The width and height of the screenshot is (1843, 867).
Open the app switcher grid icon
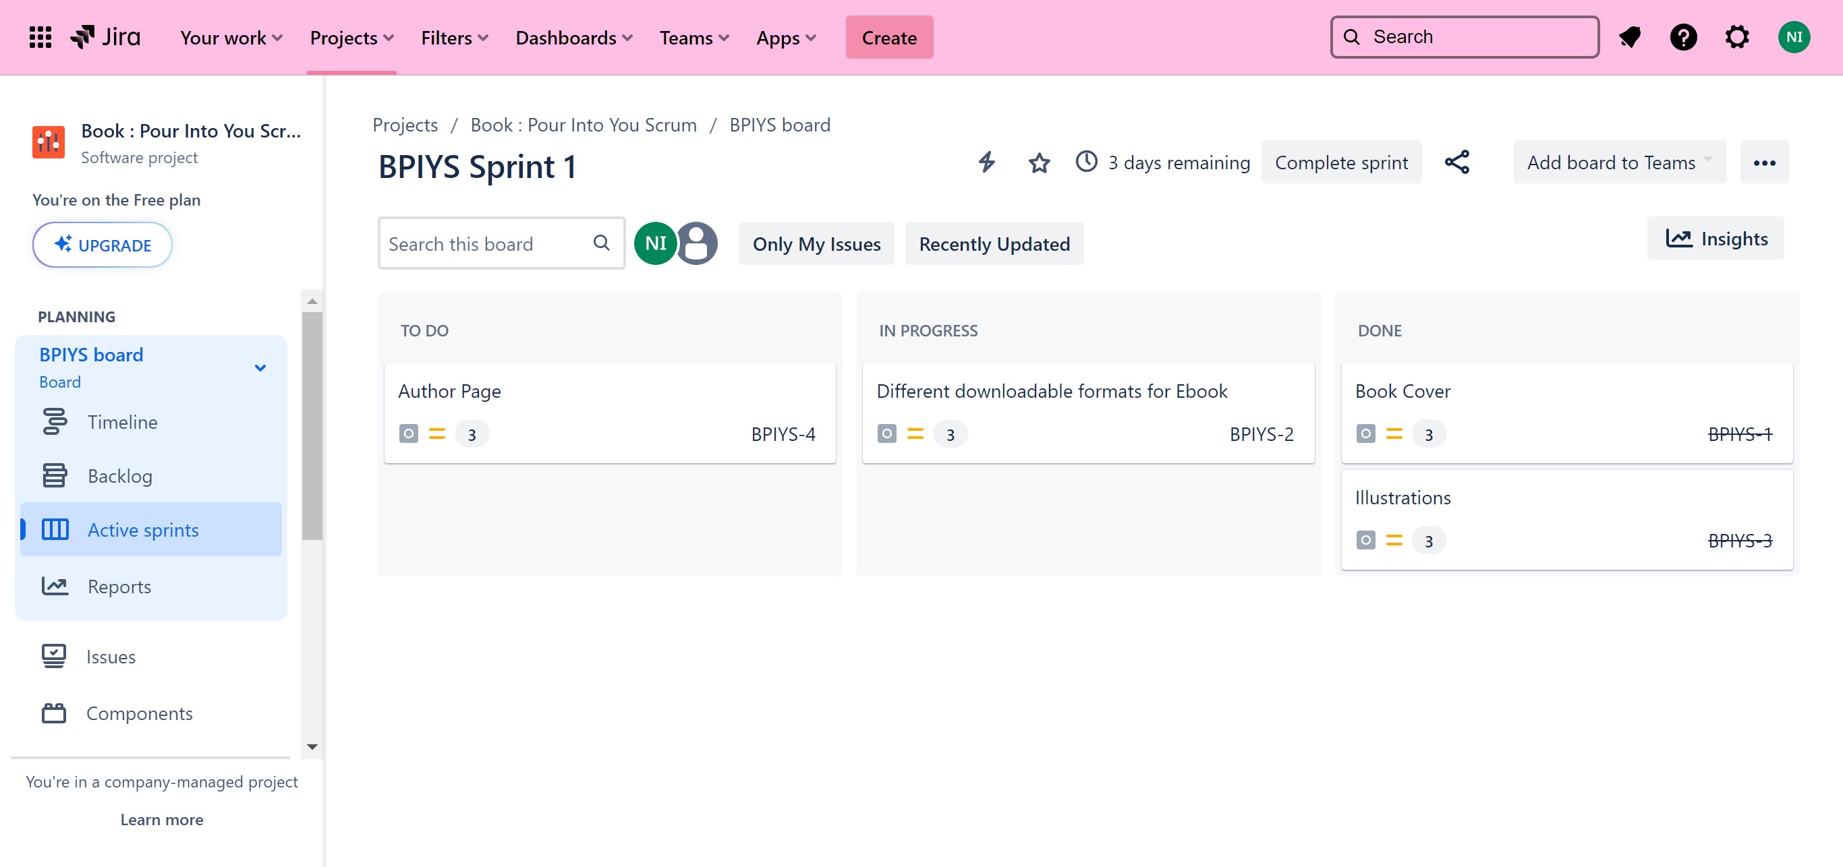[40, 37]
